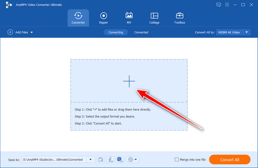
Task: Open the MV tab
Action: [129, 18]
